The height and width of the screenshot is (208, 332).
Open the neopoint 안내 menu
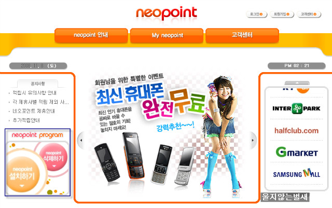pyautogui.click(x=91, y=35)
